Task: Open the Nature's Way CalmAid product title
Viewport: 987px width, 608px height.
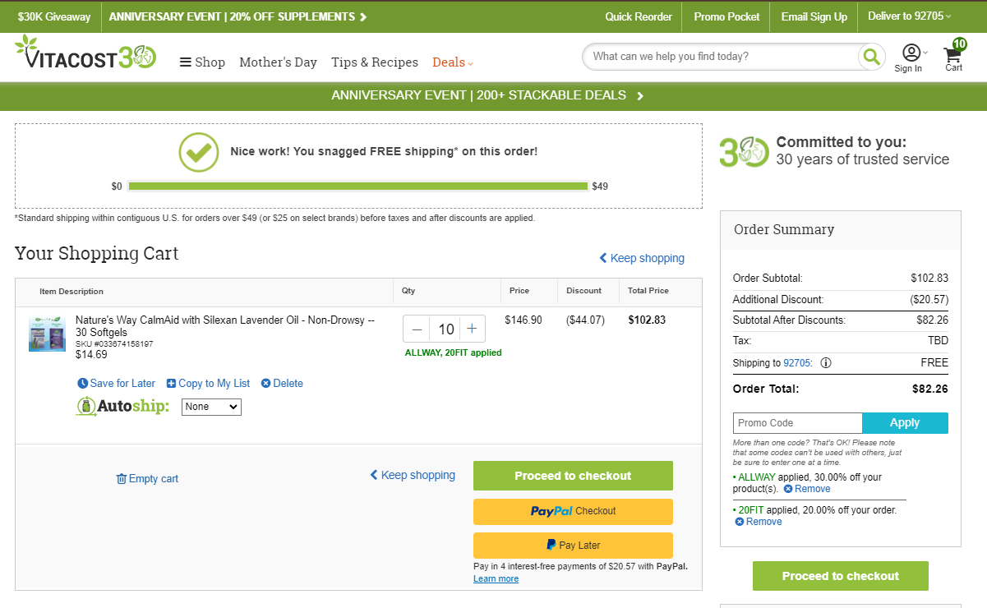Action: click(x=225, y=326)
